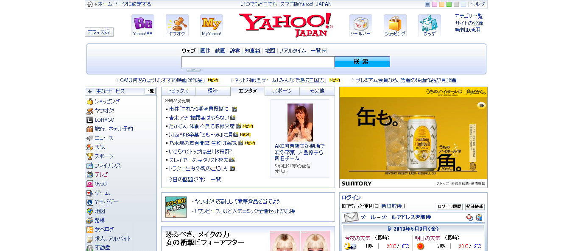Click the Yahoo! JAPAN logo
The width and height of the screenshot is (572, 251).
(286, 25)
